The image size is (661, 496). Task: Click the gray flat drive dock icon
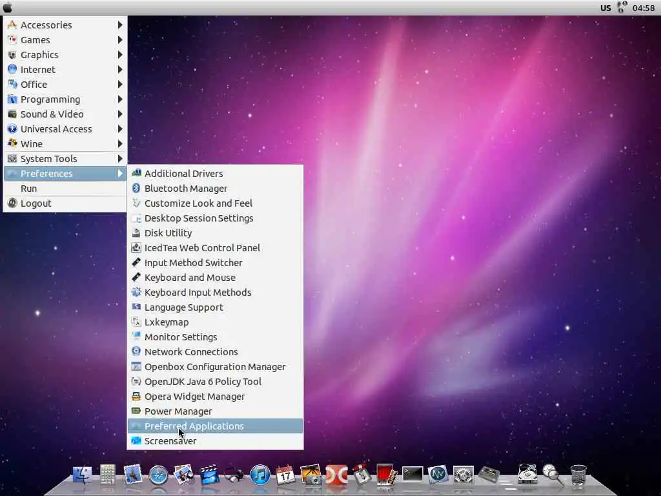tap(489, 475)
